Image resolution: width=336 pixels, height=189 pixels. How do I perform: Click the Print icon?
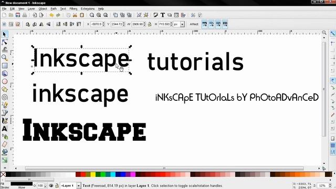[x=25, y=15]
